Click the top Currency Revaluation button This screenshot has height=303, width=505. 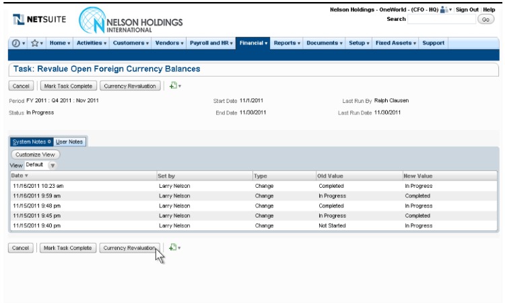click(x=130, y=86)
